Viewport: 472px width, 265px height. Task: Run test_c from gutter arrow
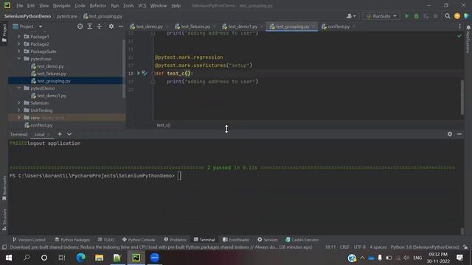(x=139, y=73)
